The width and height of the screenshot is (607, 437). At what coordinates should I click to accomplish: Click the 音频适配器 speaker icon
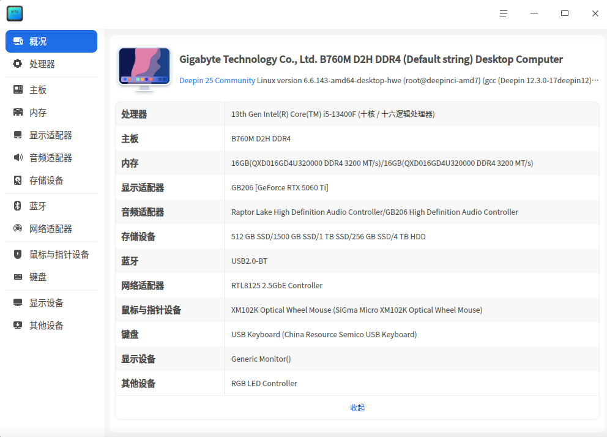click(18, 157)
